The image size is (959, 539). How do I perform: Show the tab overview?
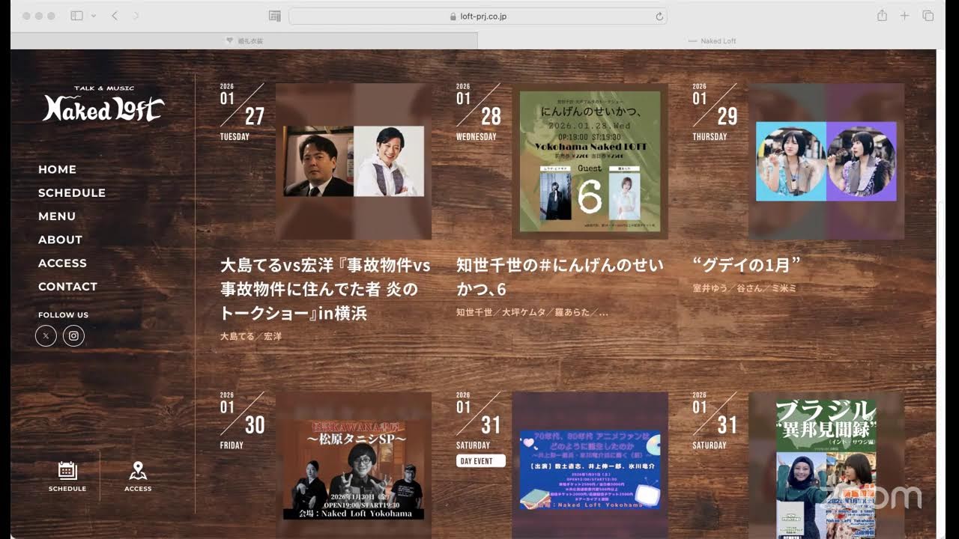[928, 16]
